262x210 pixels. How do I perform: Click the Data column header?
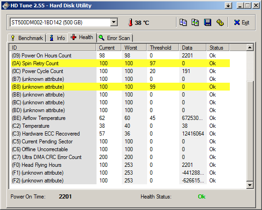pos(193,48)
